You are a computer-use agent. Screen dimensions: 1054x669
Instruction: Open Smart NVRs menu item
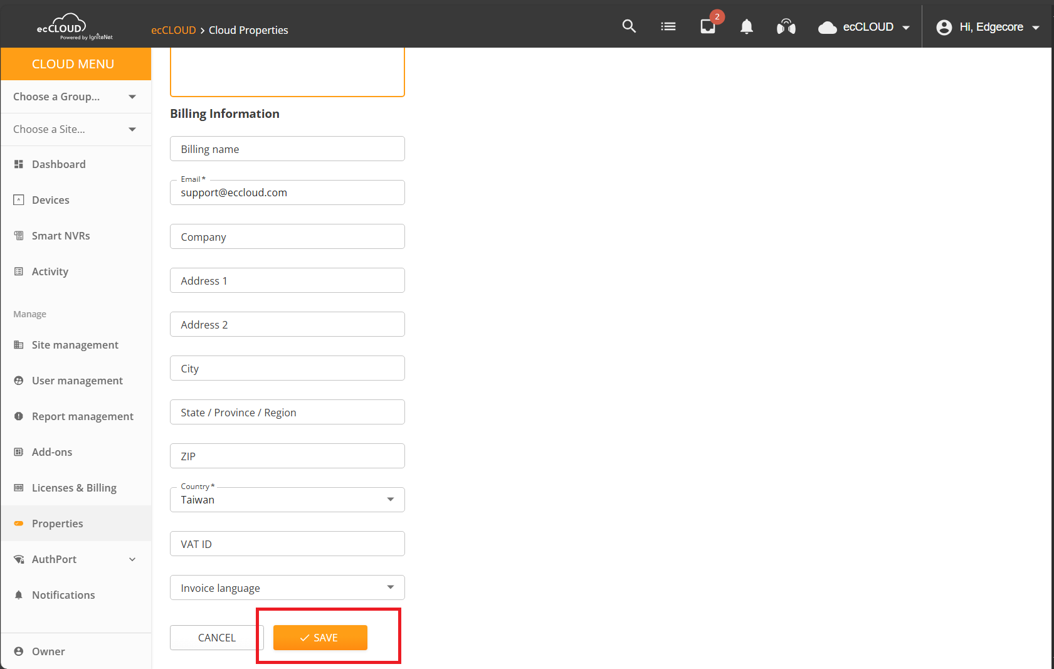tap(76, 236)
